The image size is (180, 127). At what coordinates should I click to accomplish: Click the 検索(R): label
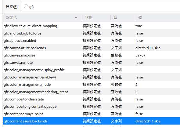point(12,7)
